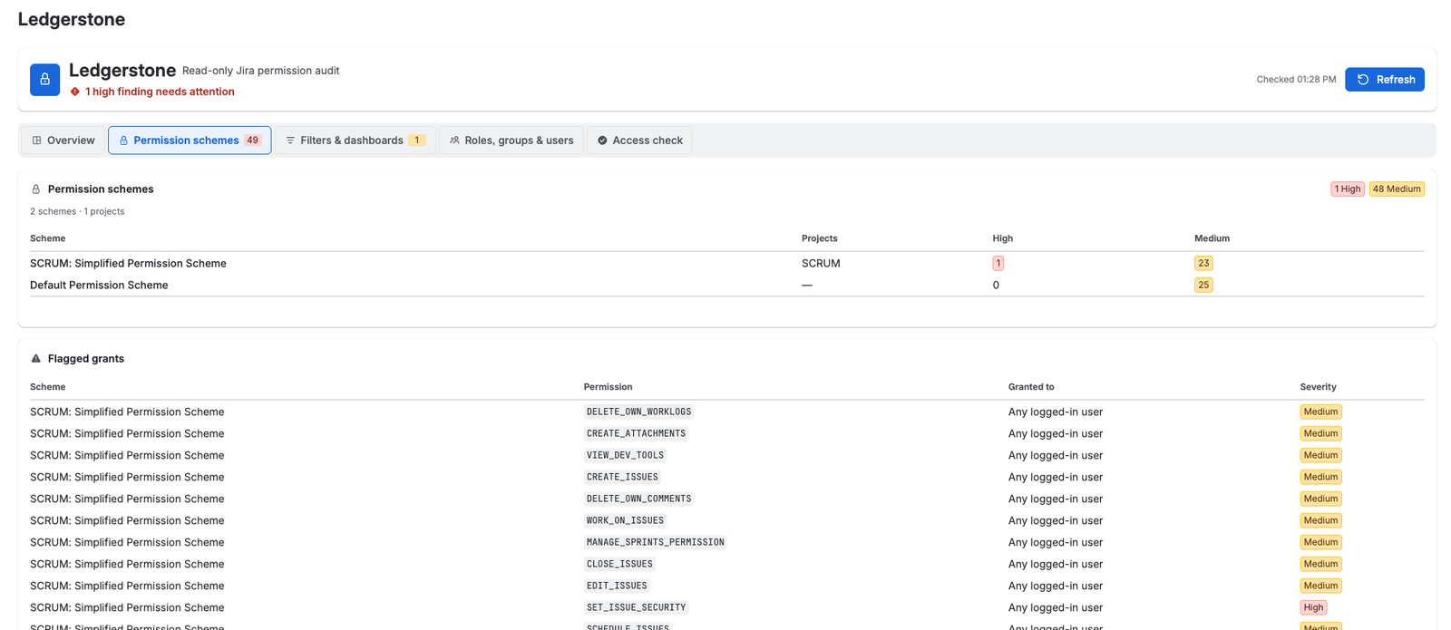Click the Granted to column header
This screenshot has width=1451, height=630.
(1031, 387)
